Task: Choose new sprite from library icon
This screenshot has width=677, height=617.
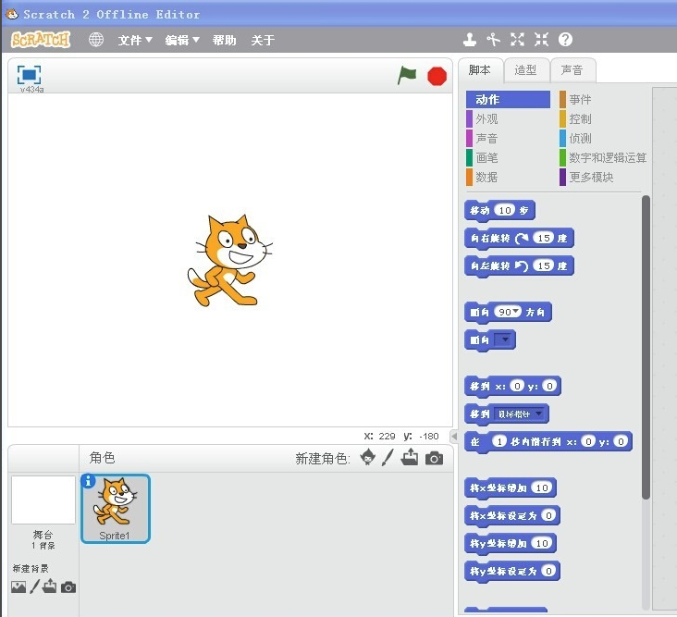Action: click(x=368, y=457)
